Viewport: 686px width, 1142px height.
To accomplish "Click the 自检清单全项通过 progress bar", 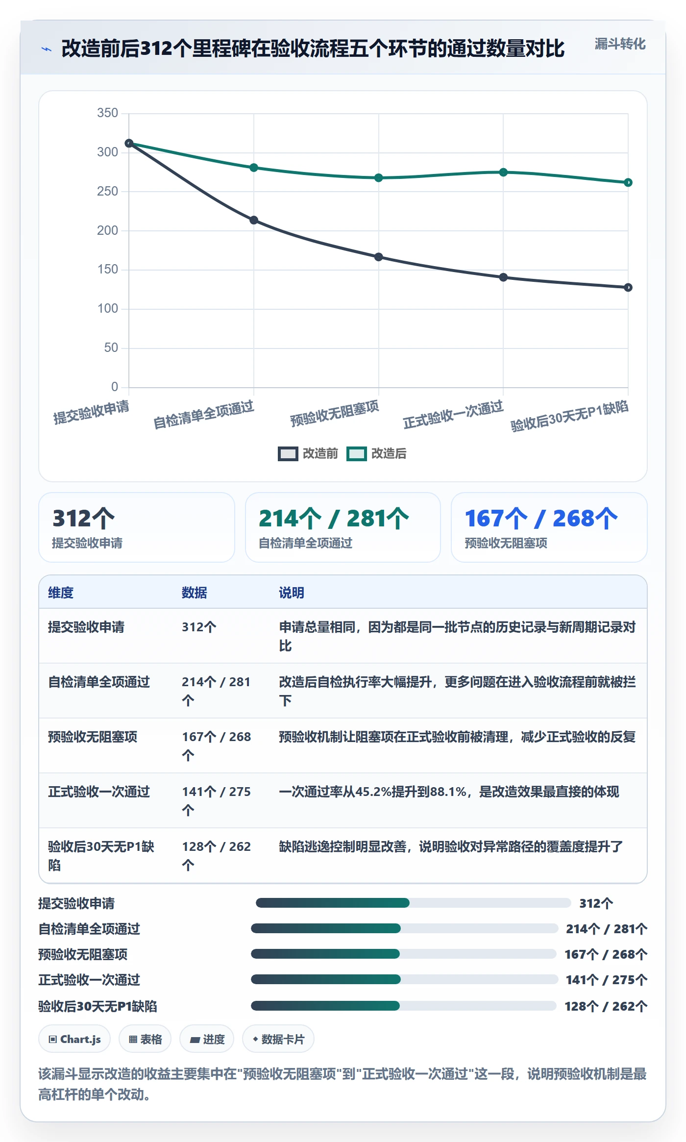I will pyautogui.click(x=405, y=928).
